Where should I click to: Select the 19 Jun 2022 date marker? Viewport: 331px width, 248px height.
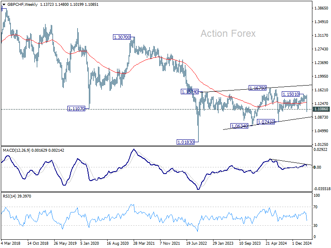196,243
